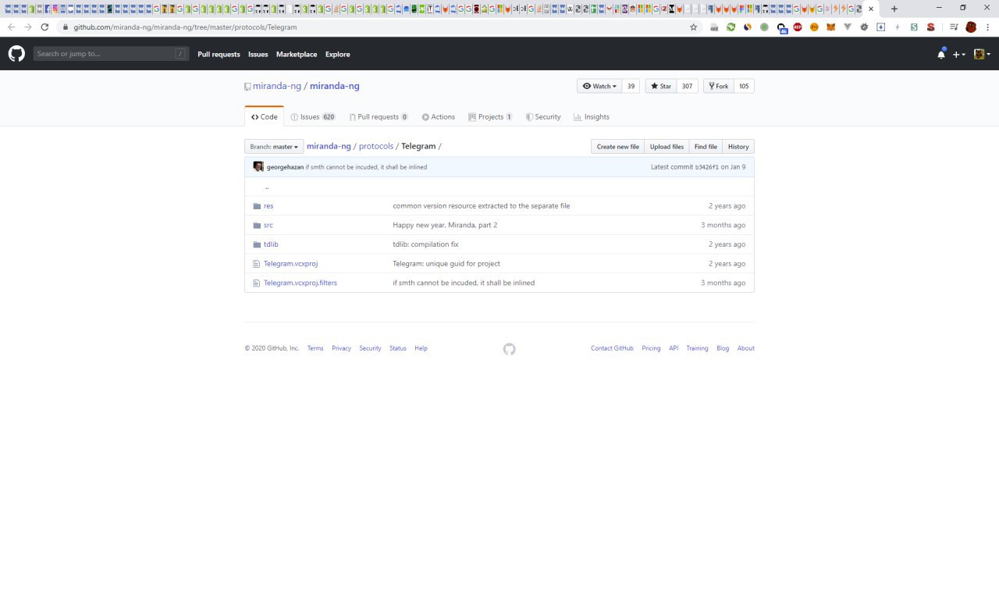This screenshot has height=609, width=999.
Task: Open the AdBlock Plus extension icon
Action: pyautogui.click(x=798, y=27)
